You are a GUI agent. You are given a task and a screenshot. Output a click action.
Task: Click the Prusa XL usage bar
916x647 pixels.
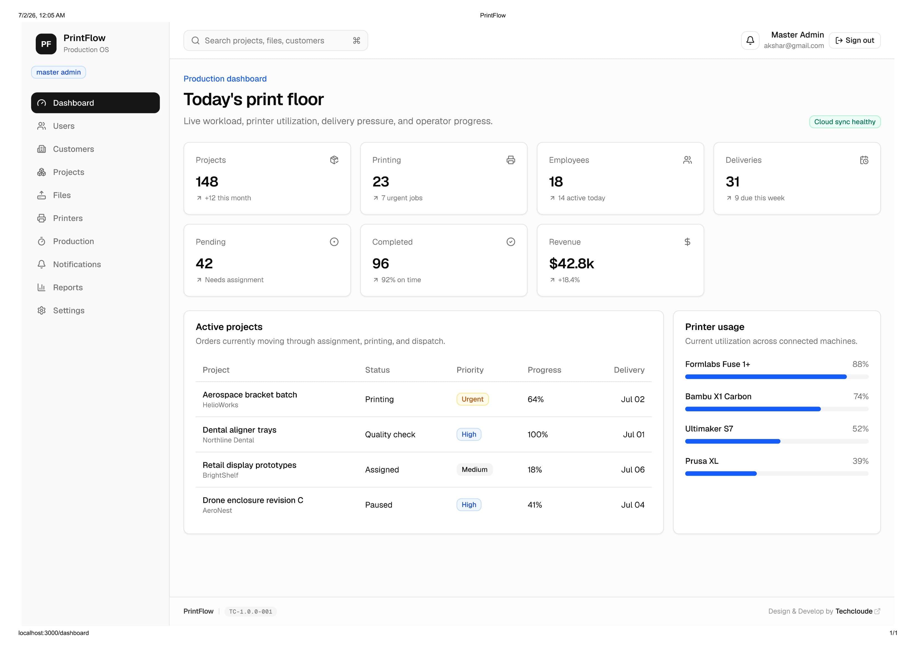tap(777, 474)
